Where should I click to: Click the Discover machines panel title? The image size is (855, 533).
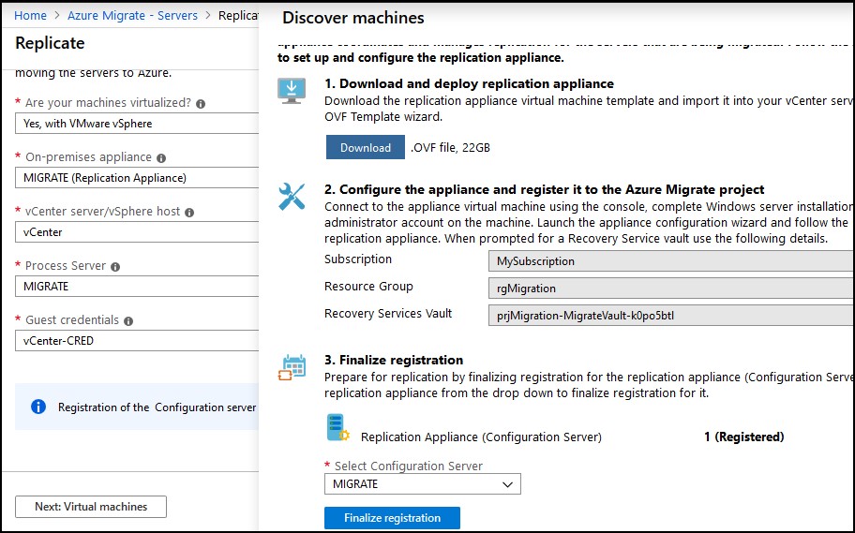(353, 18)
